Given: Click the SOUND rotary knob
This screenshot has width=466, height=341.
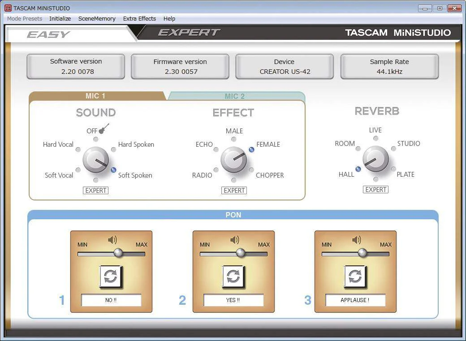Looking at the screenshot, I should pos(96,160).
